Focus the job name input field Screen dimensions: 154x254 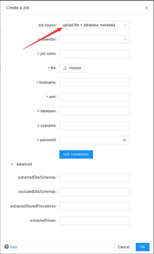(x=94, y=54)
